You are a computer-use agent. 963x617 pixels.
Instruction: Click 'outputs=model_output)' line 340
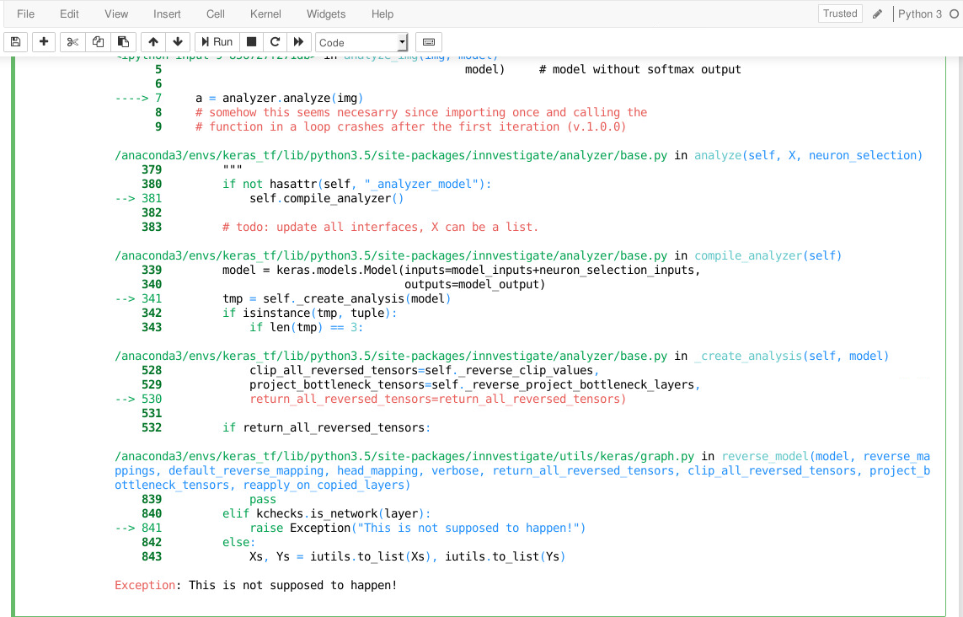(x=474, y=285)
